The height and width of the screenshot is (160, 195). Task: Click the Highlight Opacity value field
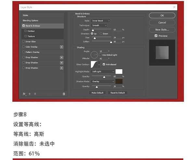(117, 76)
